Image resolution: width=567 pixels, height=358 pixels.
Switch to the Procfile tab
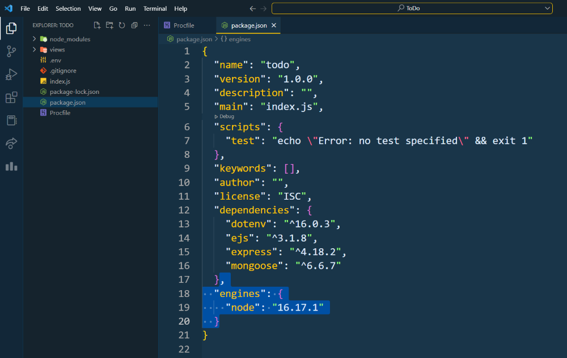184,25
